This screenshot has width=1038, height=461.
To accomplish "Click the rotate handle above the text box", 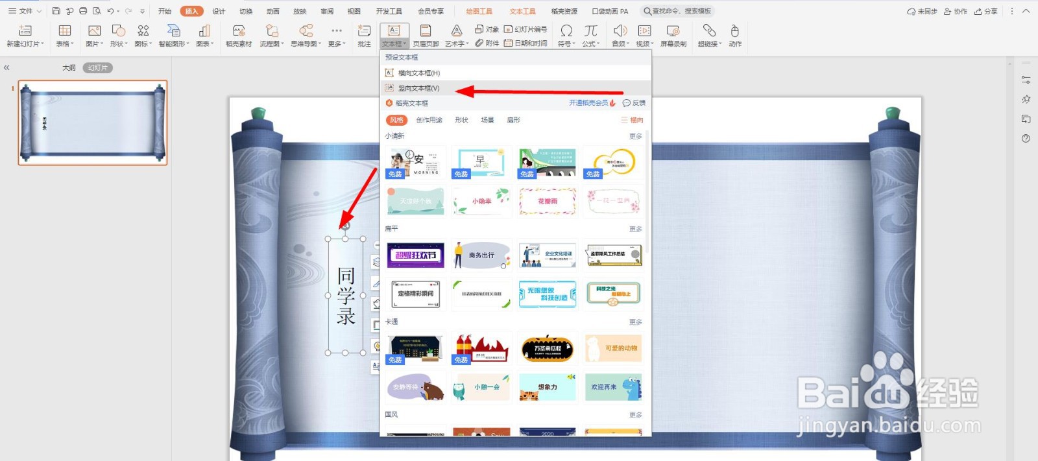I will [346, 226].
